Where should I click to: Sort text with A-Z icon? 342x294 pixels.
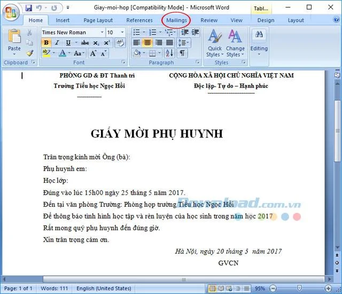[169, 53]
